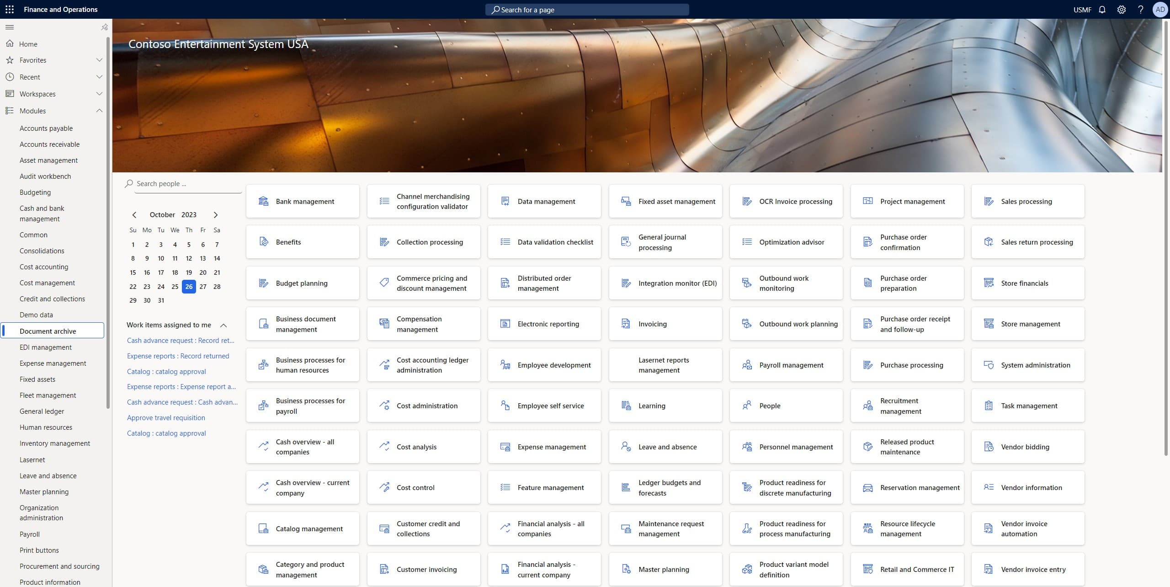The image size is (1170, 587).
Task: Open the General ledger module
Action: [x=42, y=411]
